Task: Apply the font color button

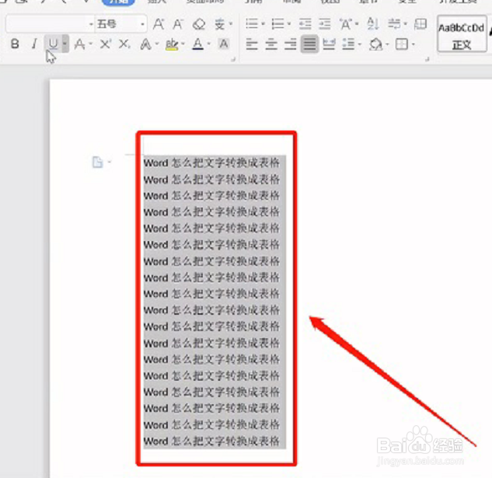Action: tap(197, 44)
